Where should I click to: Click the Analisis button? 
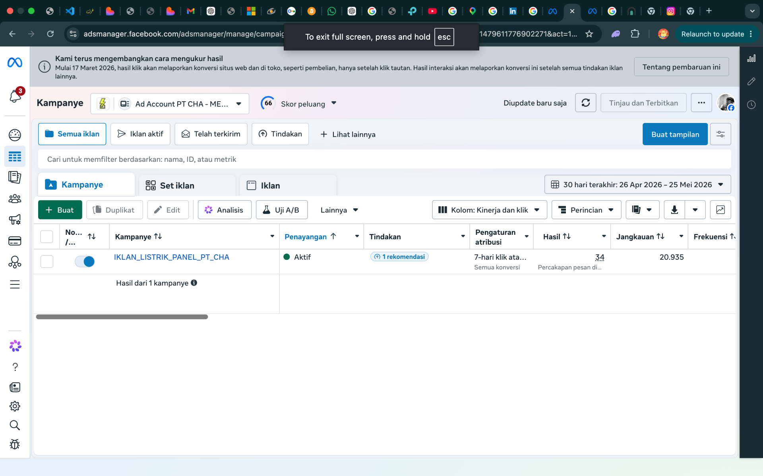[225, 210]
